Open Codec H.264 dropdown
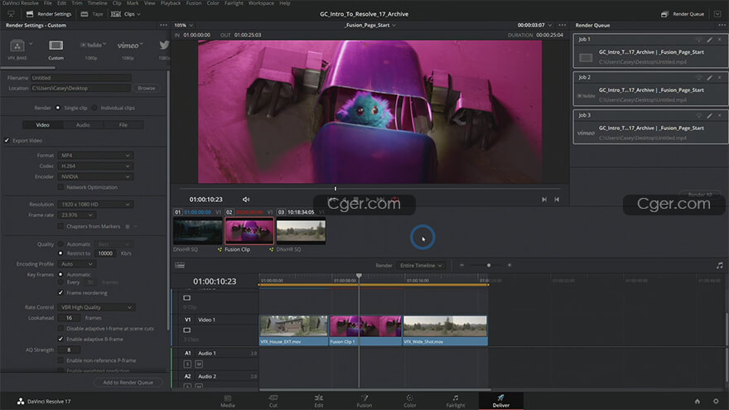This screenshot has height=410, width=729. pos(95,166)
